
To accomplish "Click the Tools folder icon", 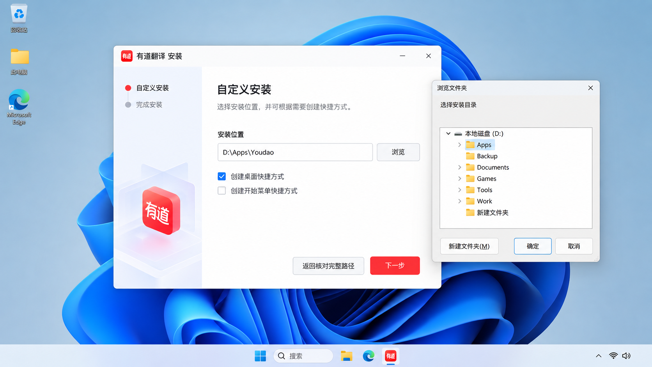I will (470, 190).
